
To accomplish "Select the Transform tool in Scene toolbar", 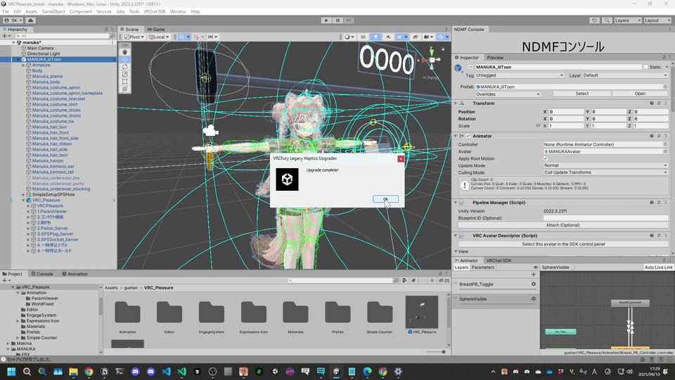I will [125, 89].
